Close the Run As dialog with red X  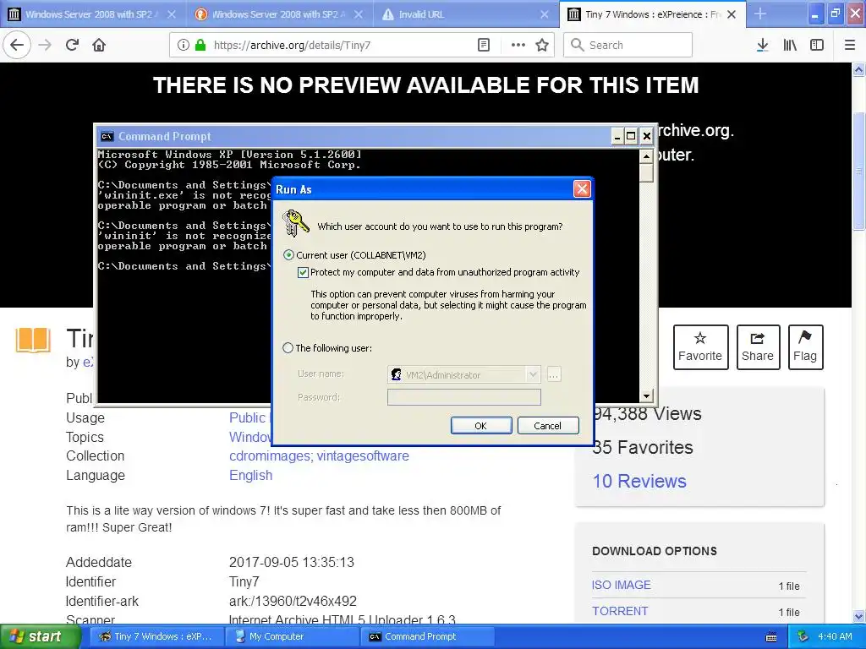coord(582,189)
